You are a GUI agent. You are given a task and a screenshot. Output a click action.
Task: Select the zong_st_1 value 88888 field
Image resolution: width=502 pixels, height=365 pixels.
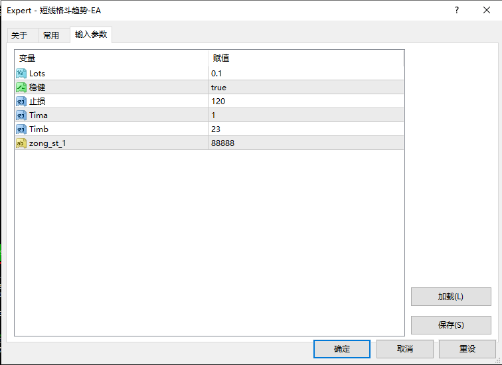[305, 143]
